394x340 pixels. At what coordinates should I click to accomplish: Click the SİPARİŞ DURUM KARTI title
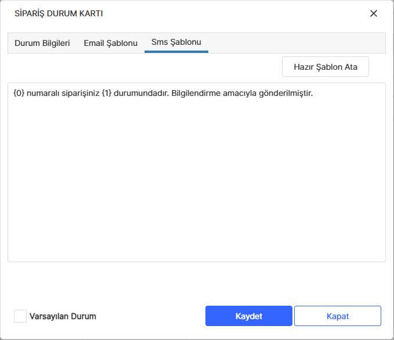pyautogui.click(x=54, y=13)
